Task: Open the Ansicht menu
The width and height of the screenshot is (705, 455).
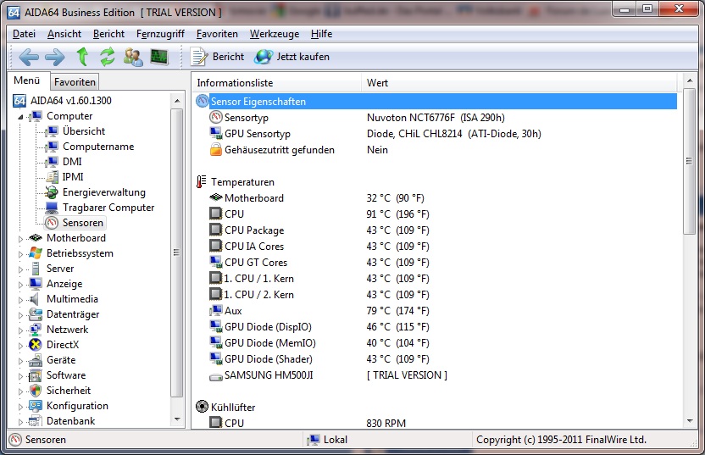Action: pyautogui.click(x=64, y=34)
